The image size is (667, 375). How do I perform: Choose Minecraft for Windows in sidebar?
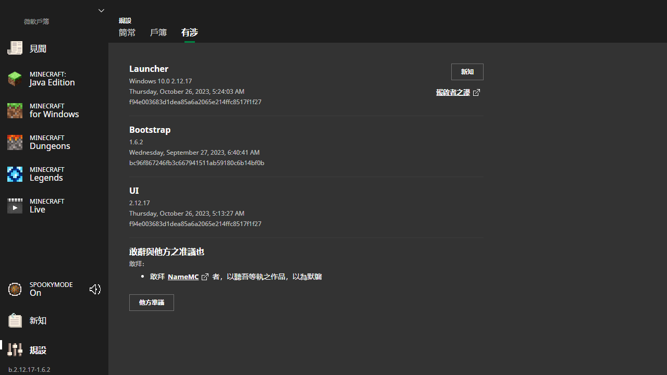pos(54,110)
